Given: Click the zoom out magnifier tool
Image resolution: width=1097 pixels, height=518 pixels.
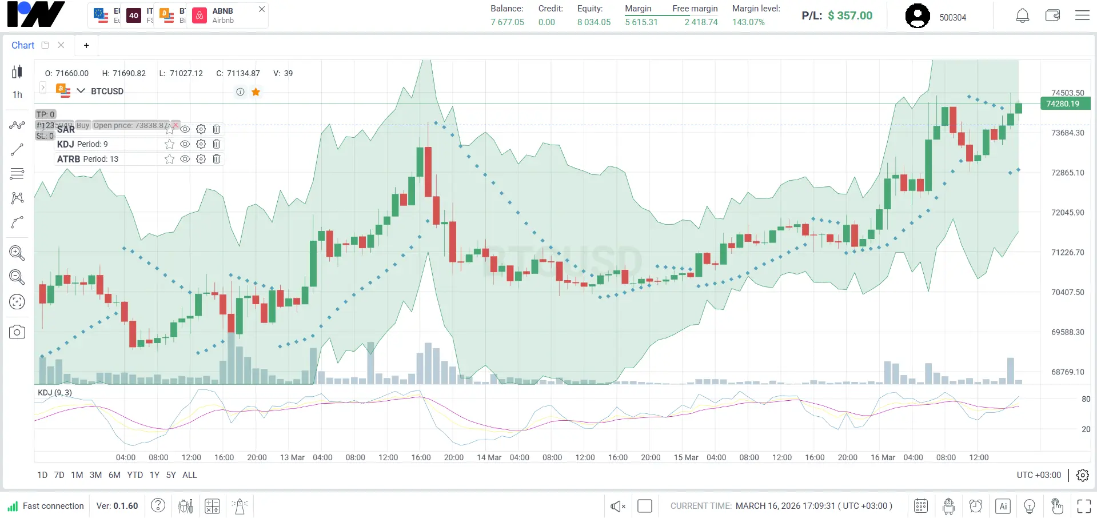Looking at the screenshot, I should click(17, 277).
